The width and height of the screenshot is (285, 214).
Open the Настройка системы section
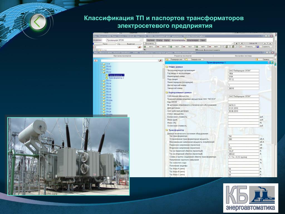243,56
